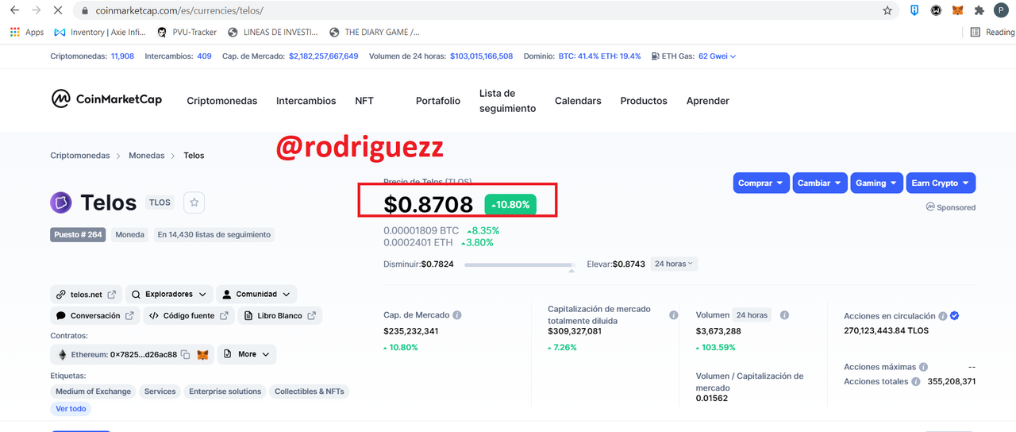Viewport: 1016px width, 432px height.
Task: Go back using browser back arrow
Action: (x=14, y=11)
